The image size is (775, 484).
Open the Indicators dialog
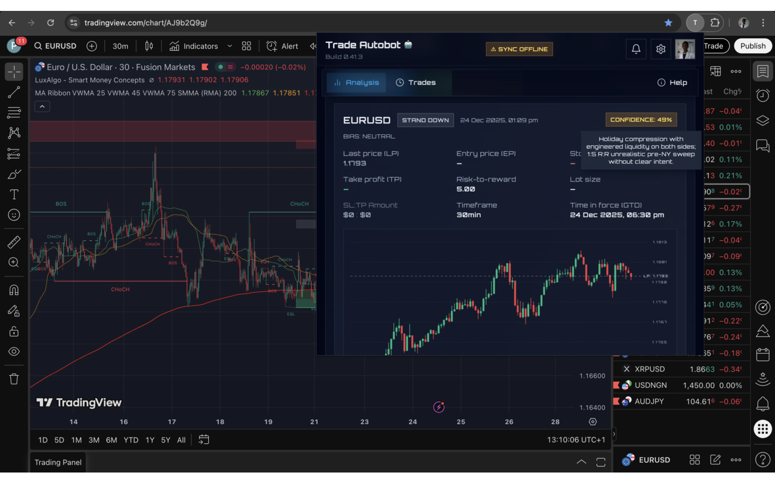[x=194, y=46]
